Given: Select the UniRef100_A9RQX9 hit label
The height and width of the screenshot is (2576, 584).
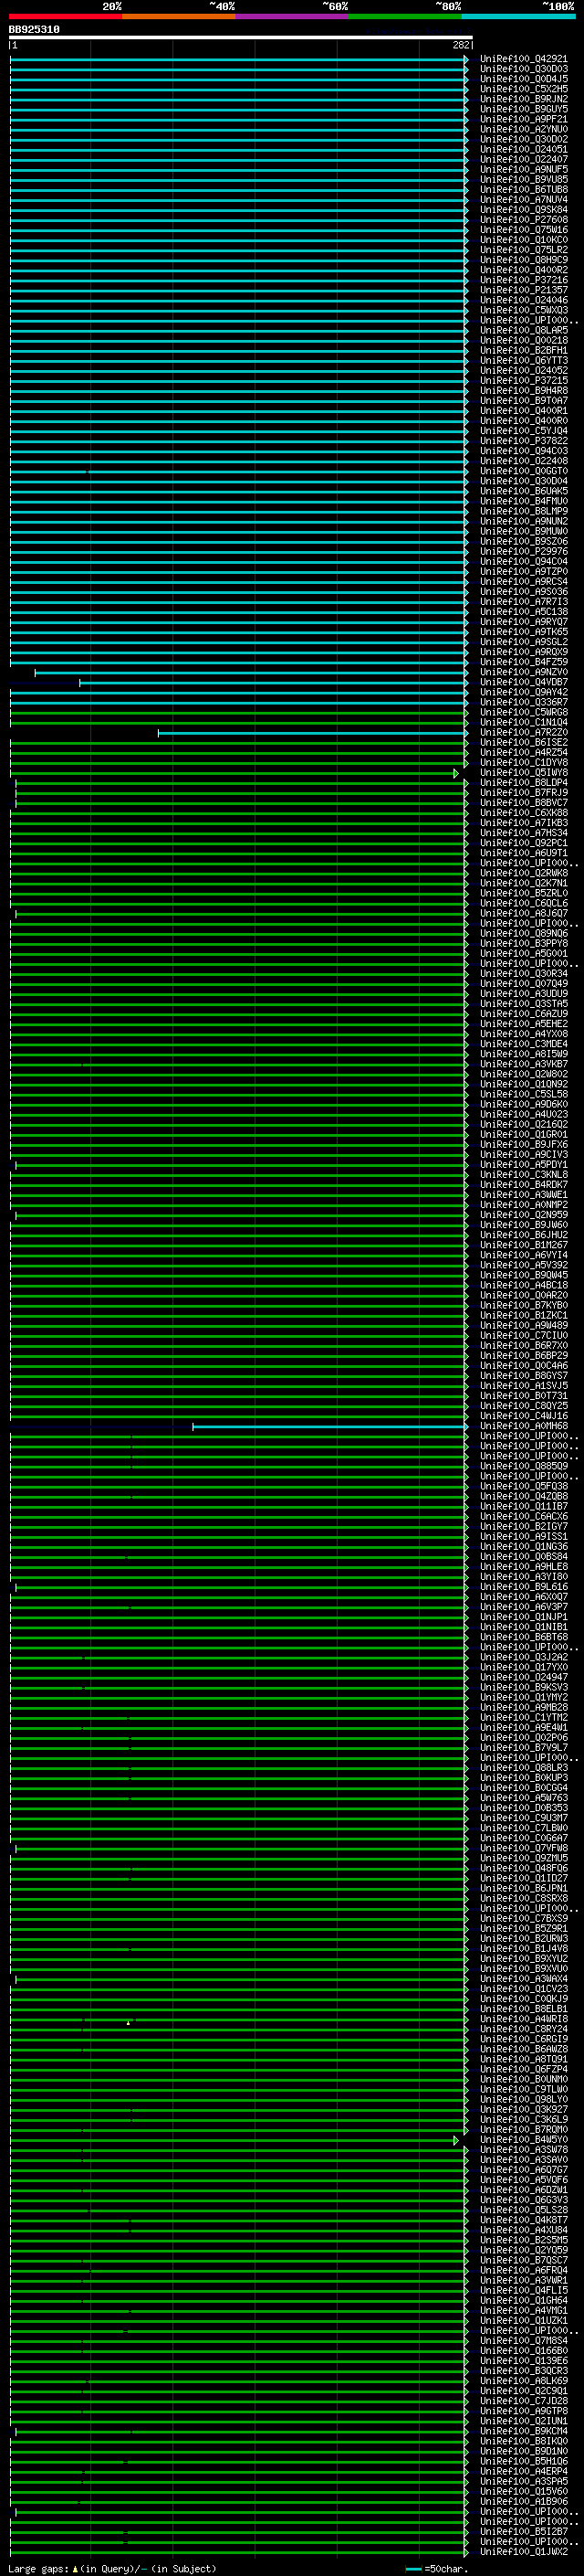Looking at the screenshot, I should 524,652.
